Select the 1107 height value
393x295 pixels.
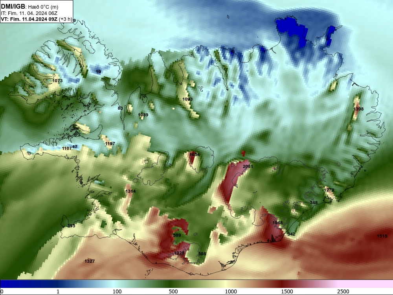coord(67,148)
